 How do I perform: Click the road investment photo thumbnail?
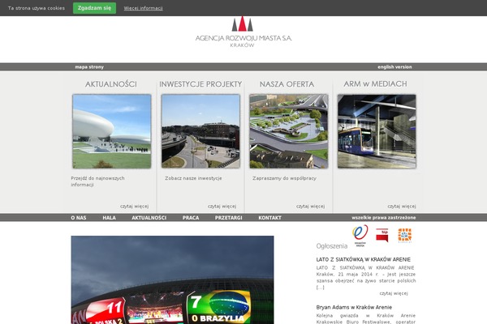pyautogui.click(x=200, y=131)
